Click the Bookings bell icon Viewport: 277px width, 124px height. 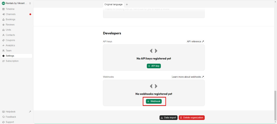(x=4, y=19)
